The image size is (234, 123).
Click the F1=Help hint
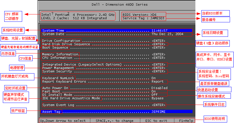pos(186,121)
